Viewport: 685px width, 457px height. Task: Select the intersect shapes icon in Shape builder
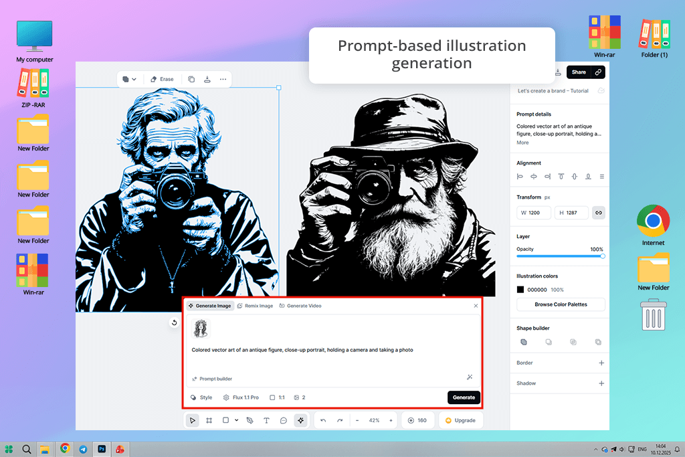(573, 342)
